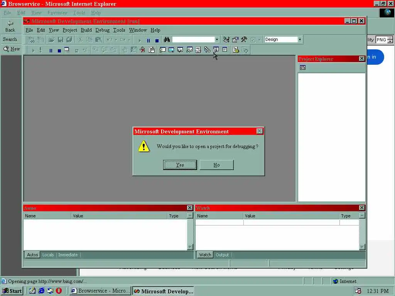
Task: Click the Watch panel scroll up arrow
Action: (x=362, y=215)
